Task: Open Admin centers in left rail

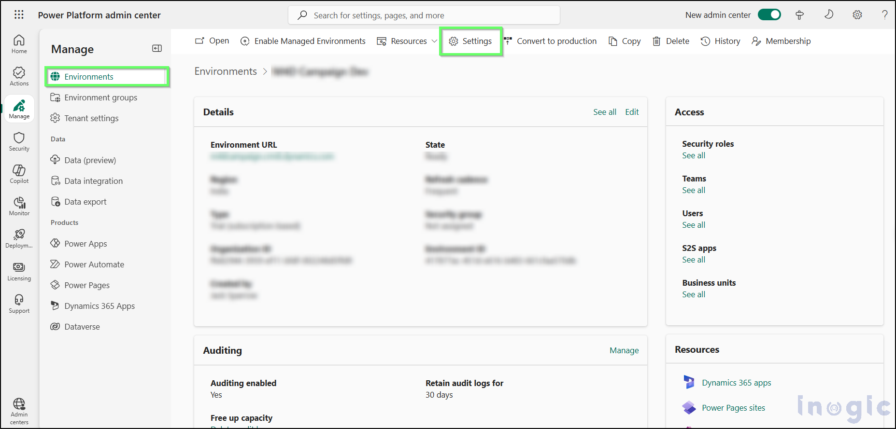Action: coord(19,412)
